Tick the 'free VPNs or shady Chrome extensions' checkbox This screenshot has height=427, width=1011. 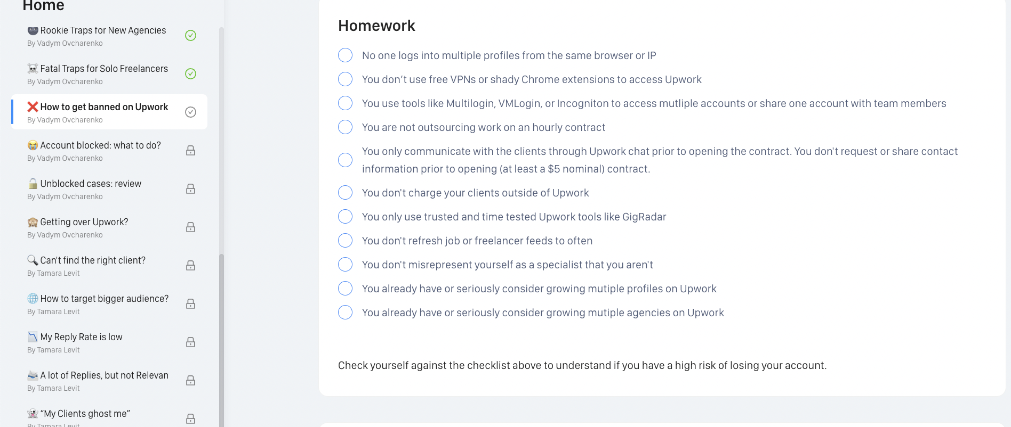pos(346,79)
